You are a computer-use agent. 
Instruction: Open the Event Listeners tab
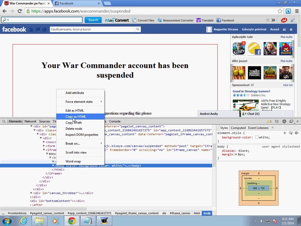258,128
